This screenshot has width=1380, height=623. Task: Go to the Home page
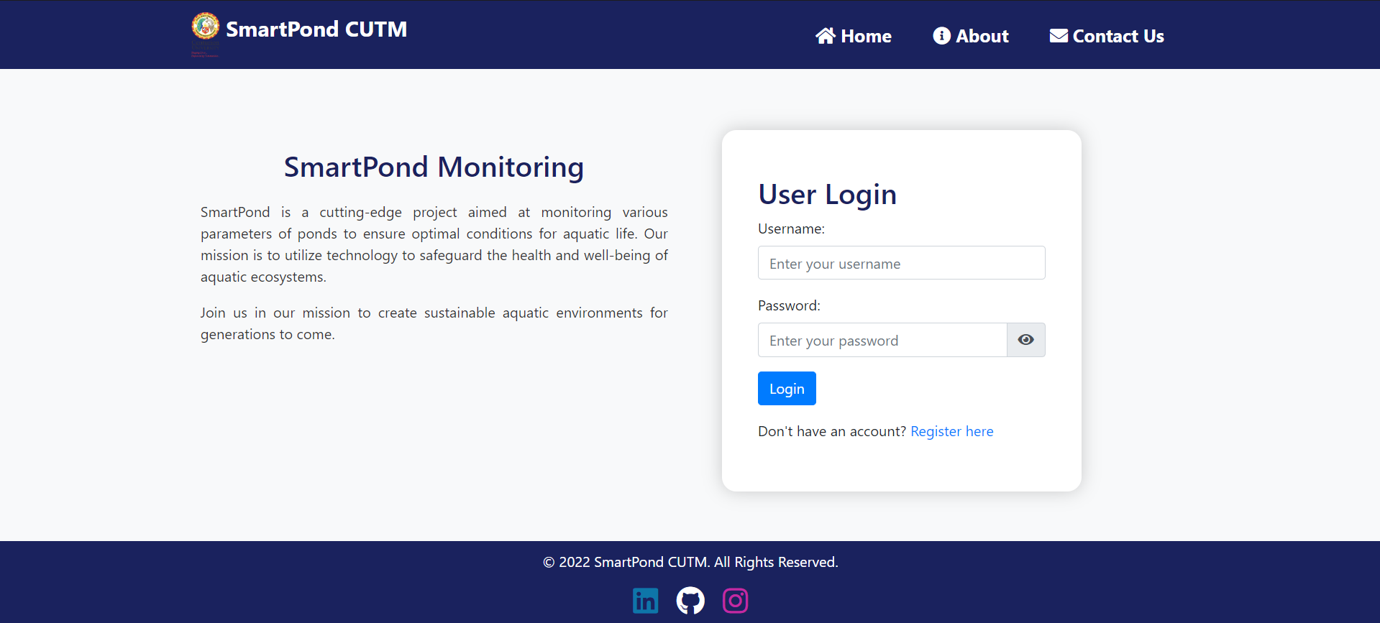tap(854, 36)
